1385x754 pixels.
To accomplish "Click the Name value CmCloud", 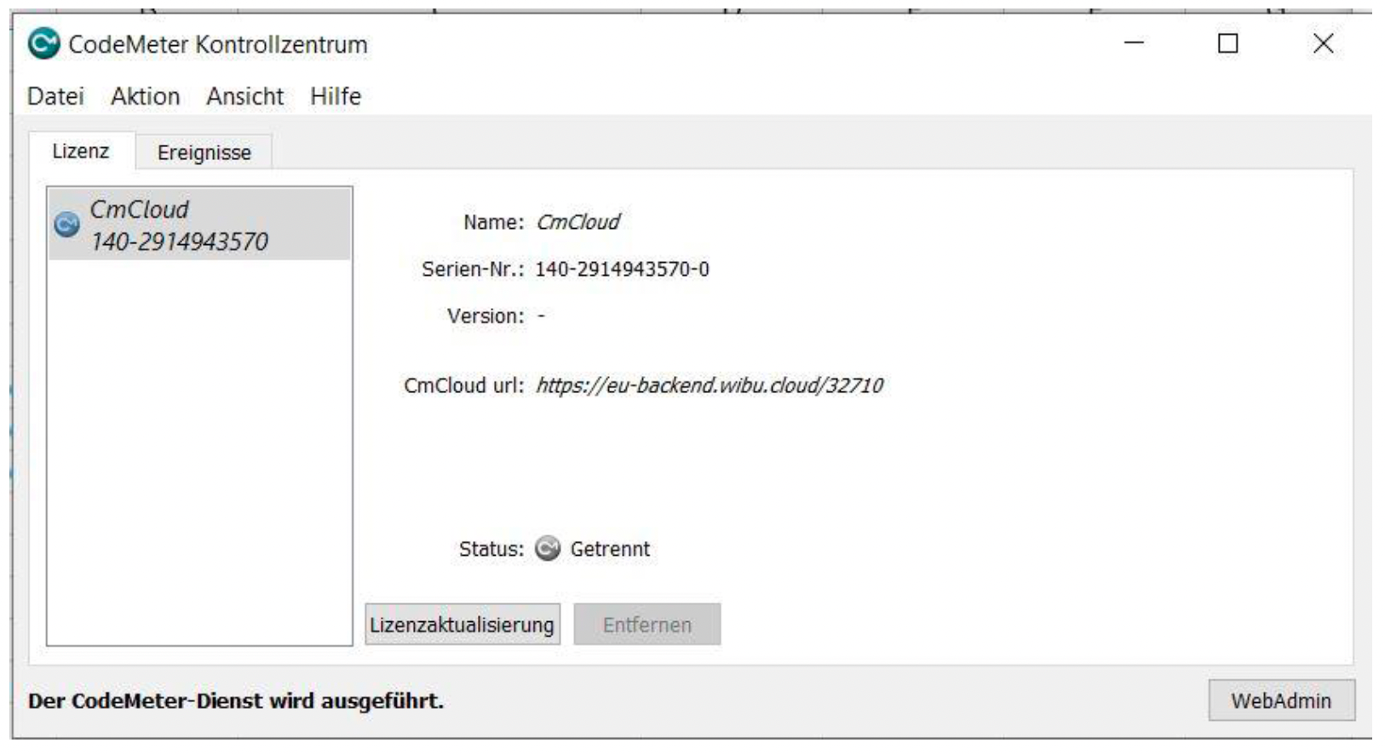I will click(578, 222).
